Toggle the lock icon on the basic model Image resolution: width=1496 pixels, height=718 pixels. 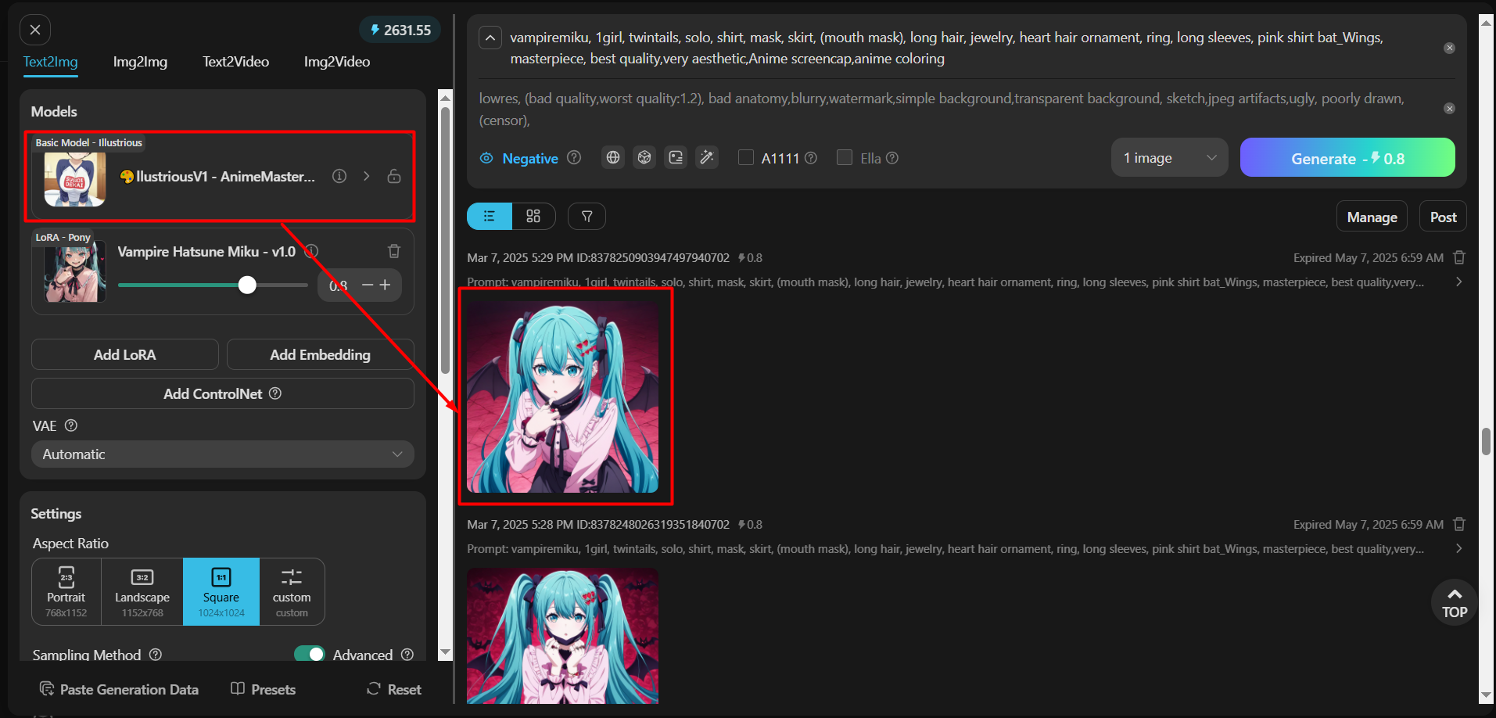394,176
